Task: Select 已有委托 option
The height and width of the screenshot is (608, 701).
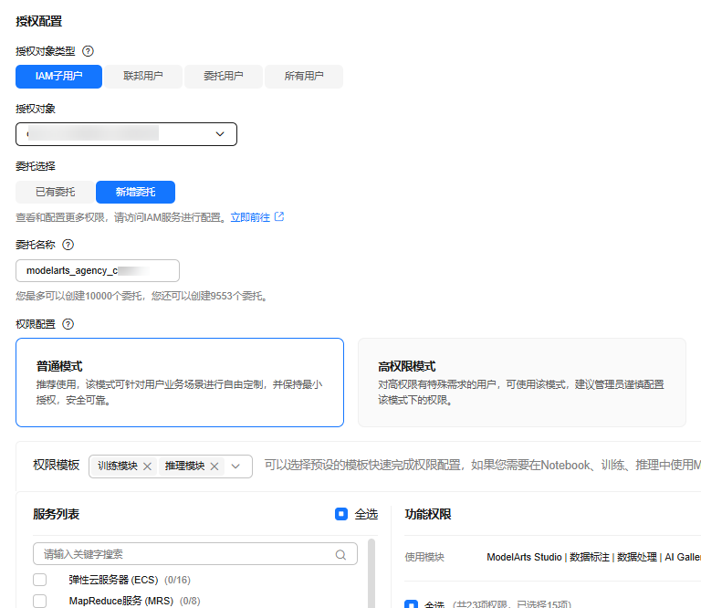Action: [55, 192]
